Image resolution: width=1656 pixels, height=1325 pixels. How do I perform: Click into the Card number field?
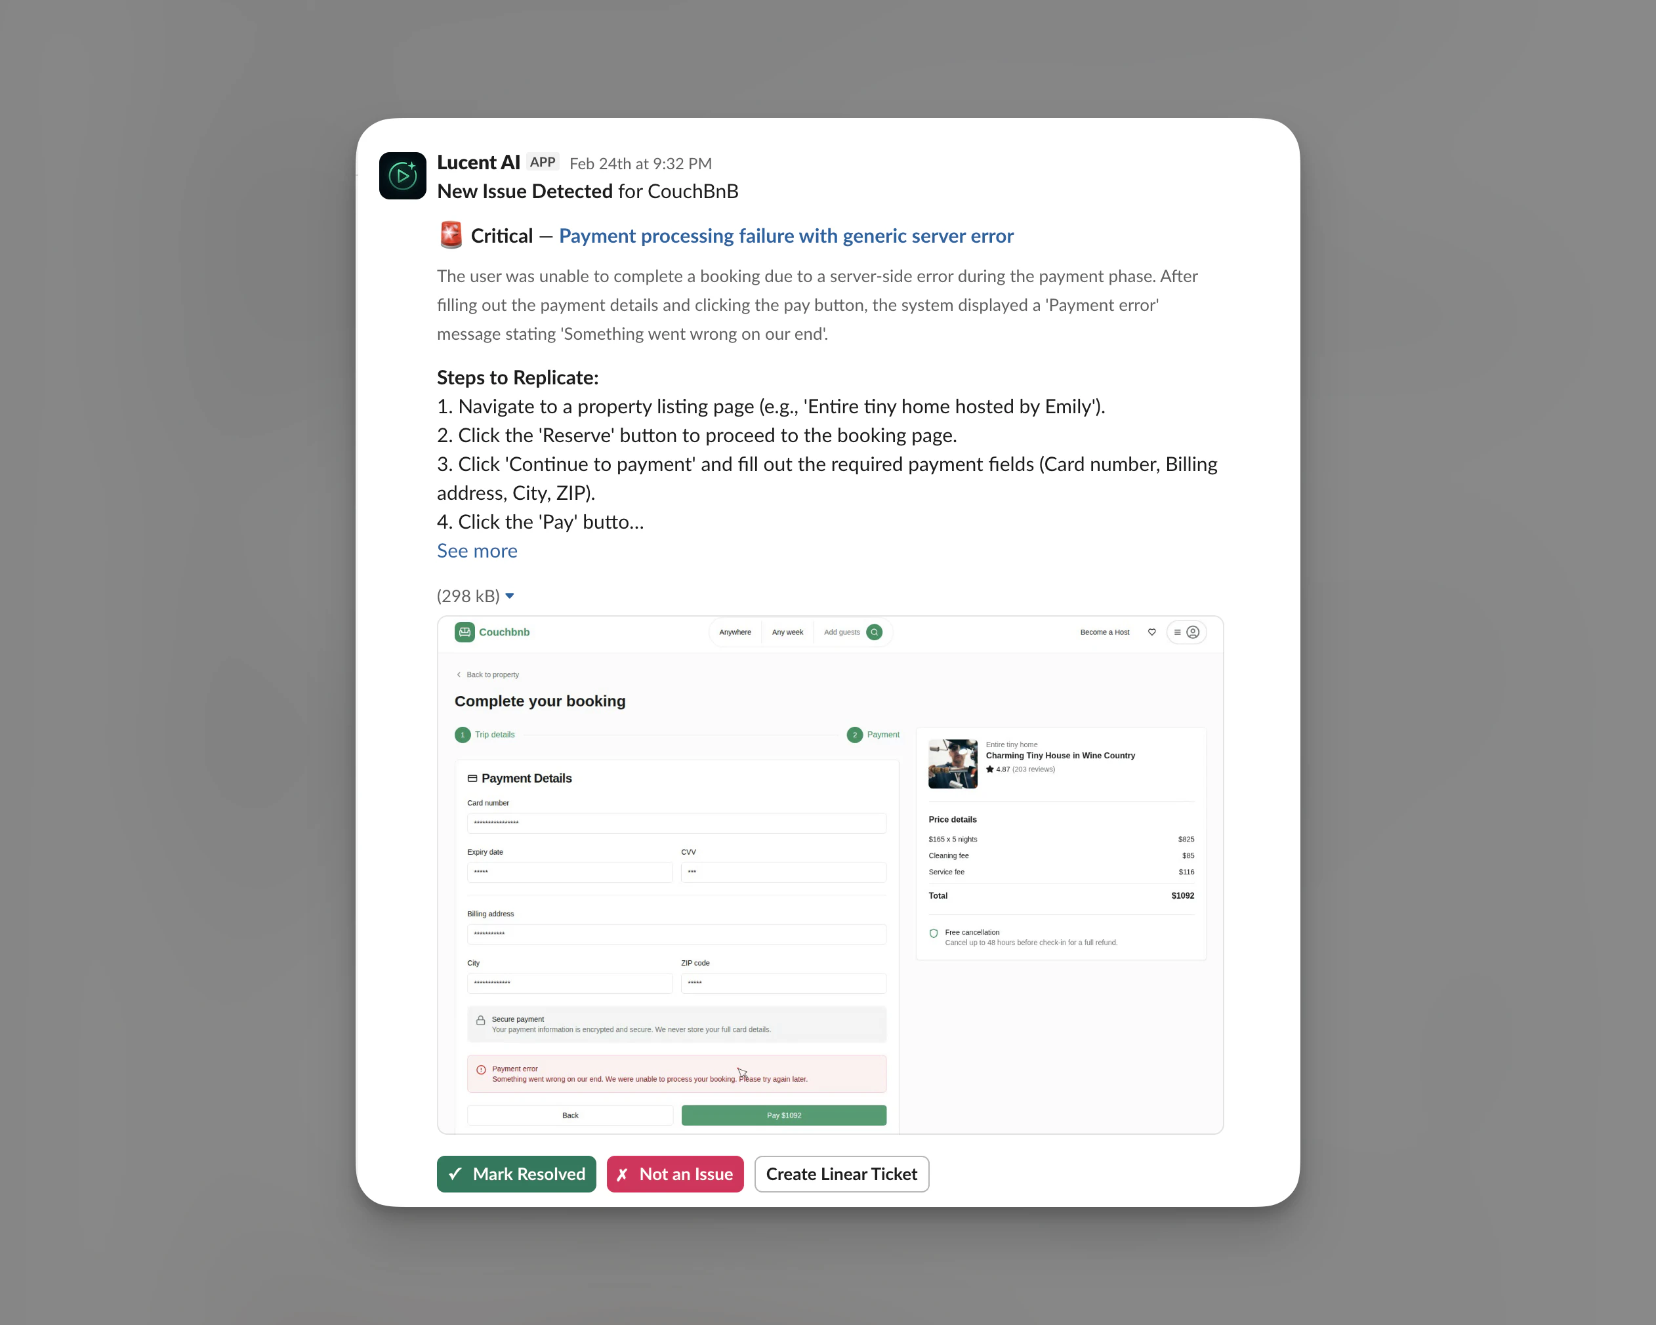(x=676, y=823)
